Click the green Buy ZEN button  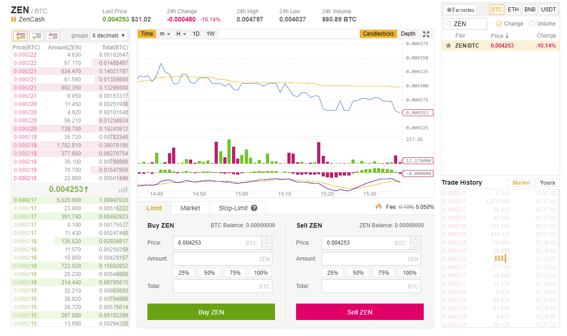pyautogui.click(x=211, y=312)
